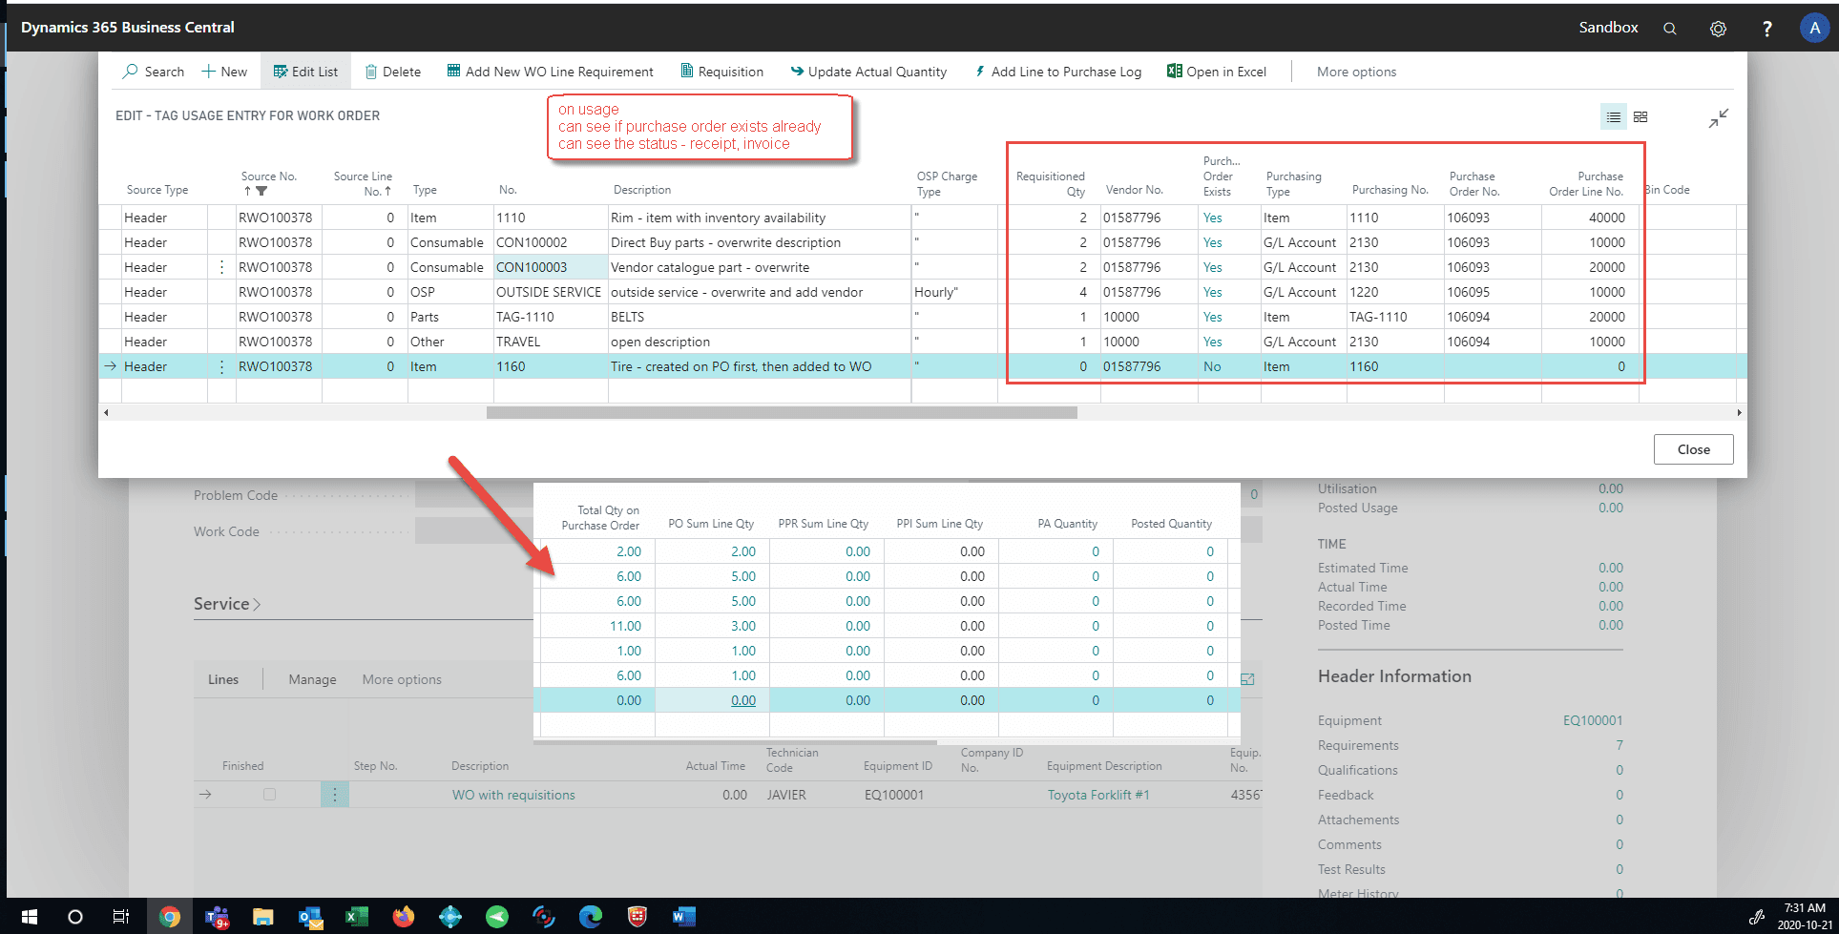Image resolution: width=1839 pixels, height=934 pixels.
Task: Open the top bar search icon
Action: coord(1670,29)
